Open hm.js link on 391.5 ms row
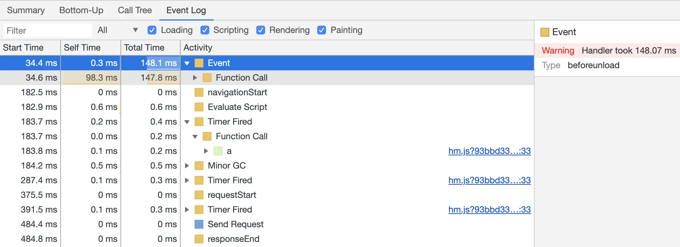Screen dimensions: 680x247 coord(489,210)
